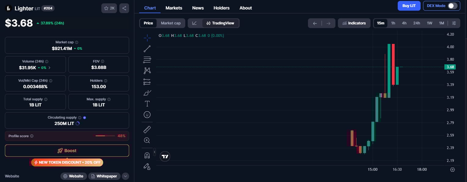Select the text annotation tool
The width and height of the screenshot is (467, 182).
(x=147, y=104)
